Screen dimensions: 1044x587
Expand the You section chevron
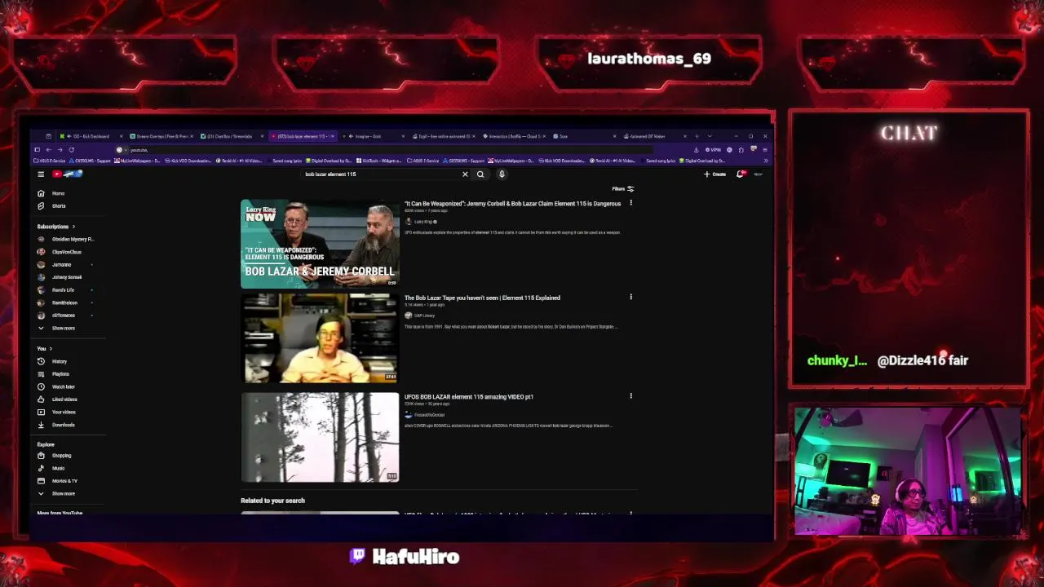pos(51,348)
